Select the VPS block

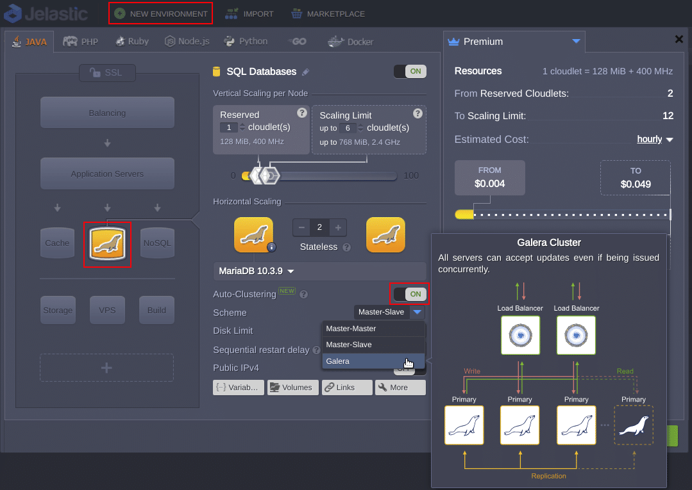tap(107, 310)
